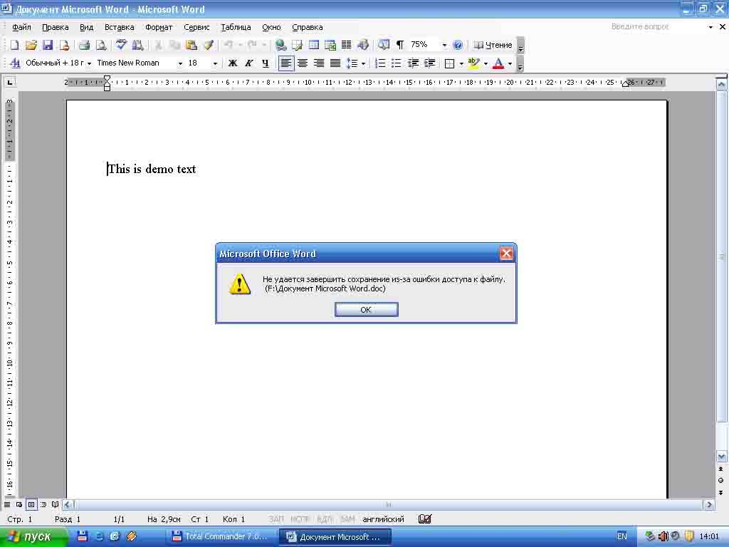Click the Save floppy disk icon
This screenshot has width=729, height=547.
[48, 45]
